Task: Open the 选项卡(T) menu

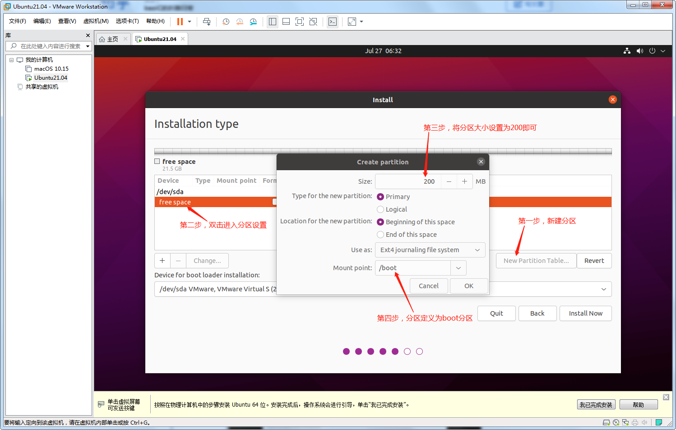Action: point(127,21)
